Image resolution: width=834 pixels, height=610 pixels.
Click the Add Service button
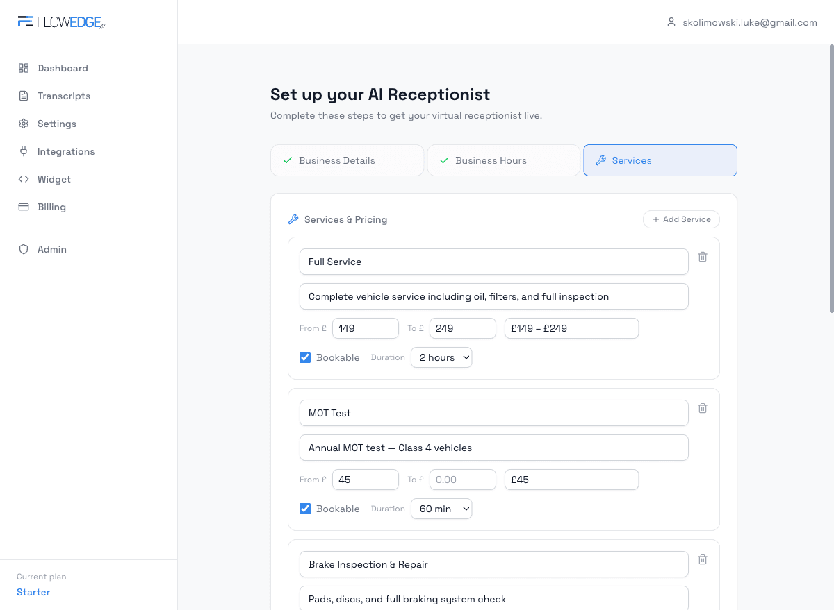[x=680, y=219]
